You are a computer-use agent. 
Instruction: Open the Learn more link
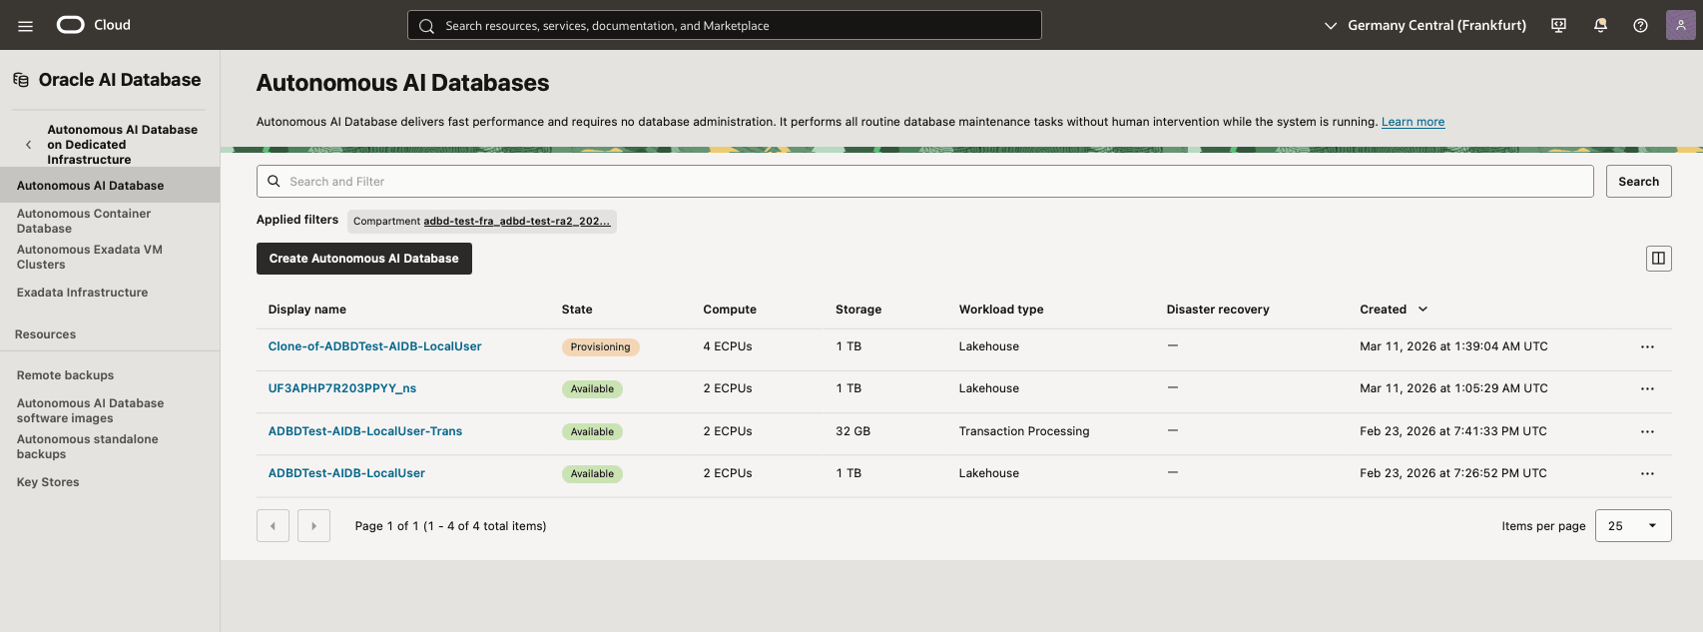coord(1413,122)
